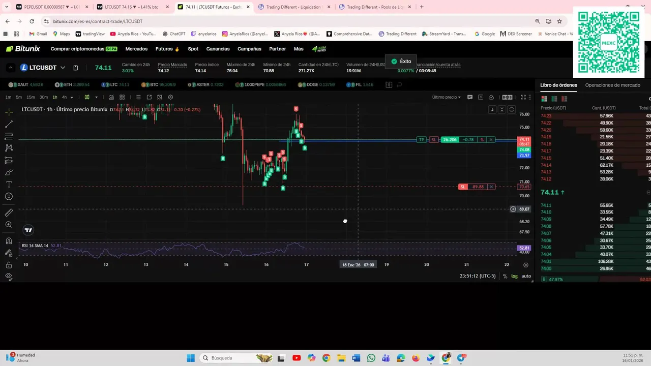Collapse ticker header with up chevron
Image resolution: width=651 pixels, height=366 pixels.
click(x=11, y=68)
